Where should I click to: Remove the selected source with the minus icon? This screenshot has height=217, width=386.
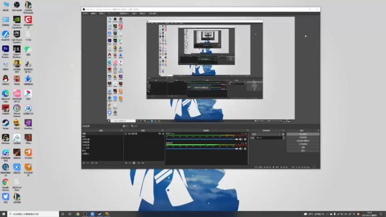click(130, 163)
